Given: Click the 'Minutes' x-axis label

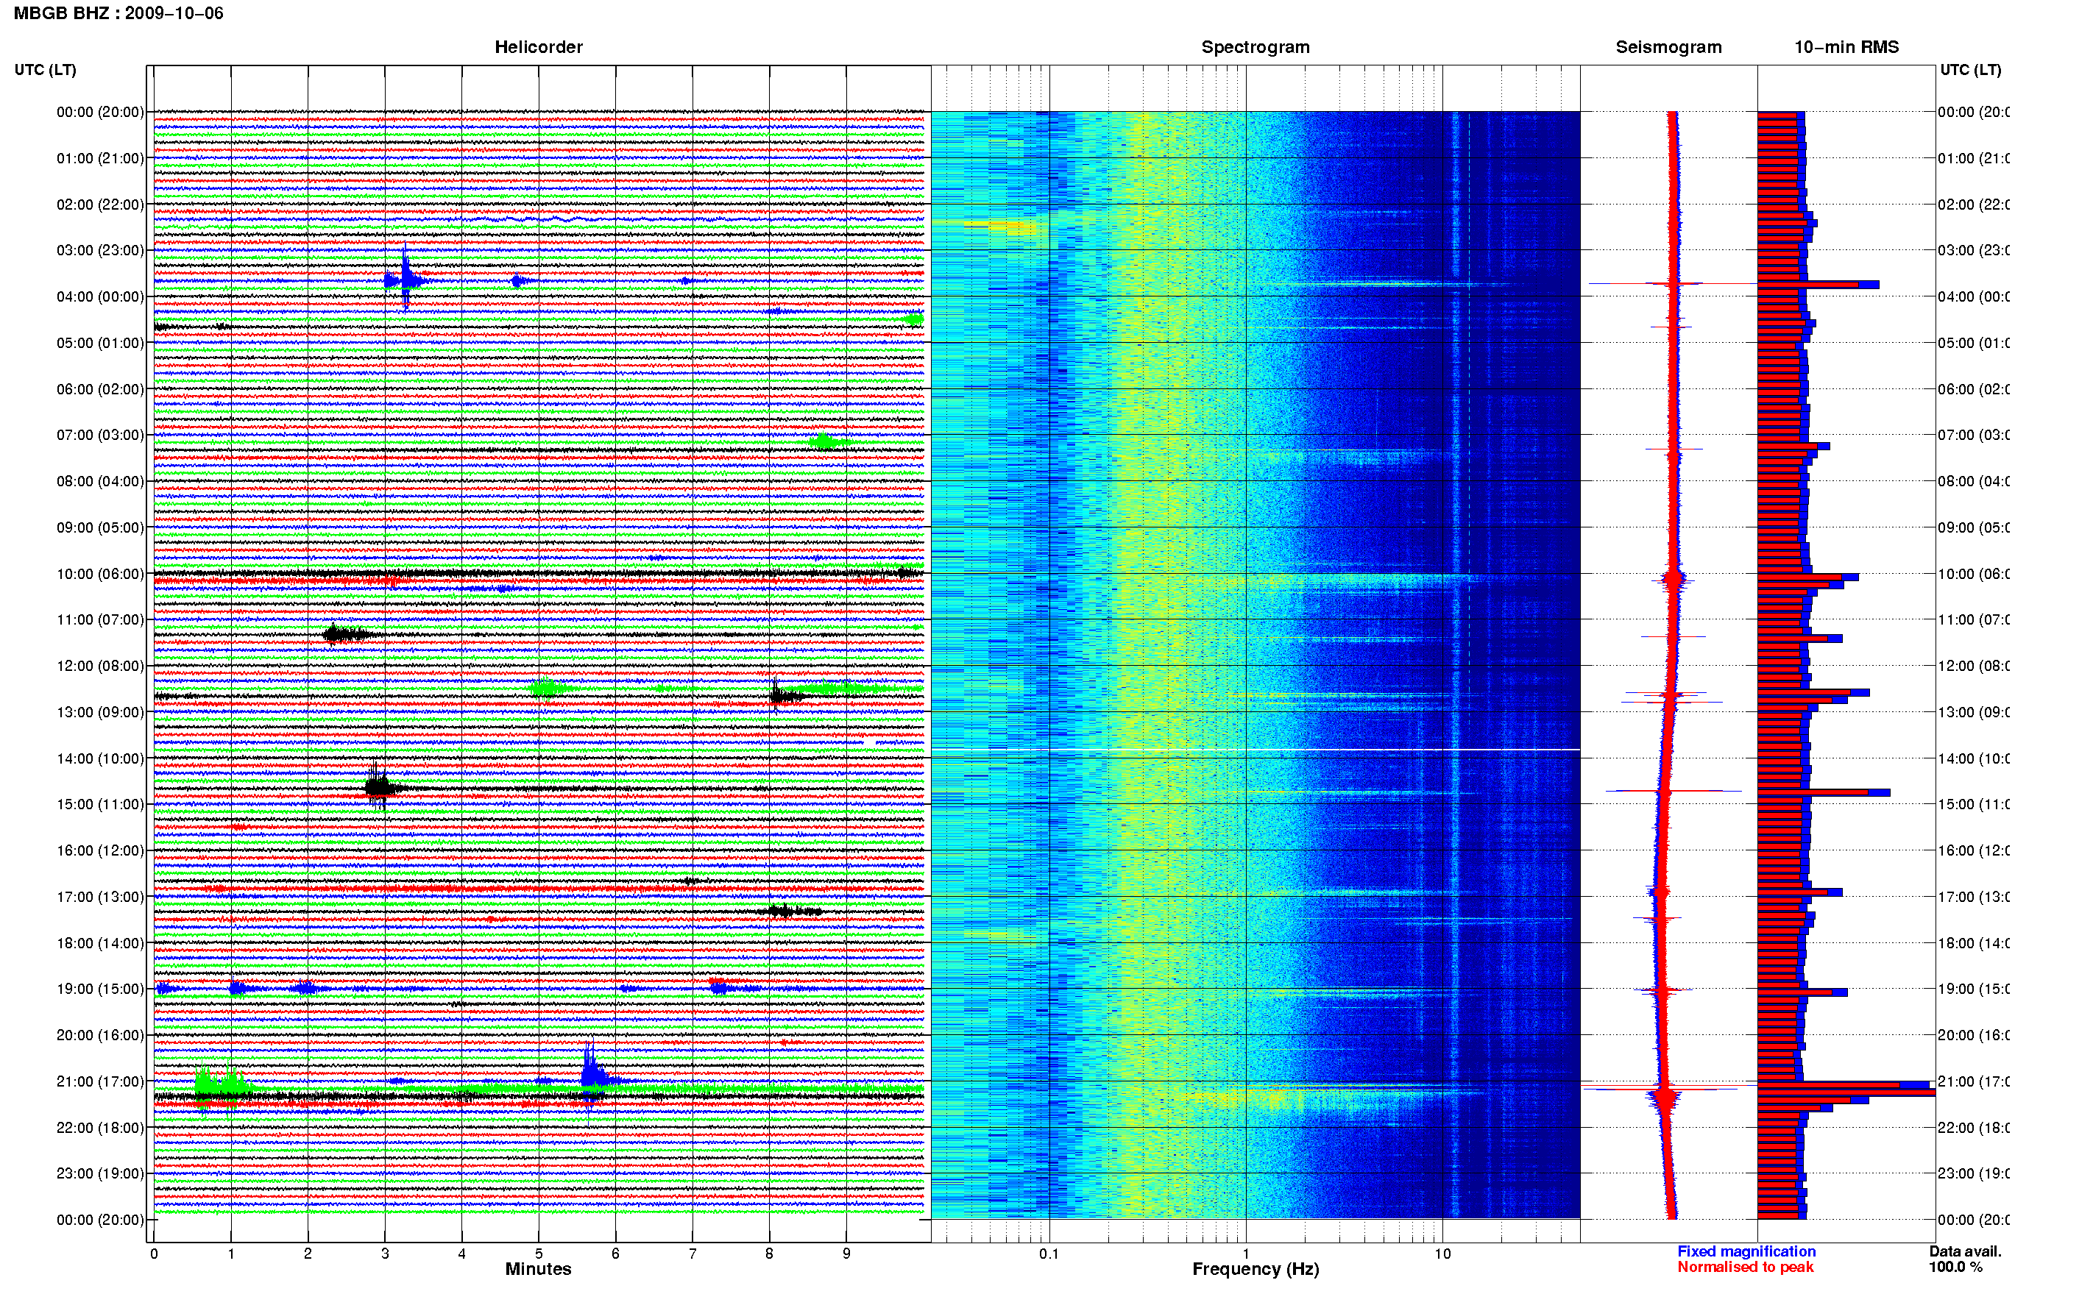Looking at the screenshot, I should [537, 1268].
